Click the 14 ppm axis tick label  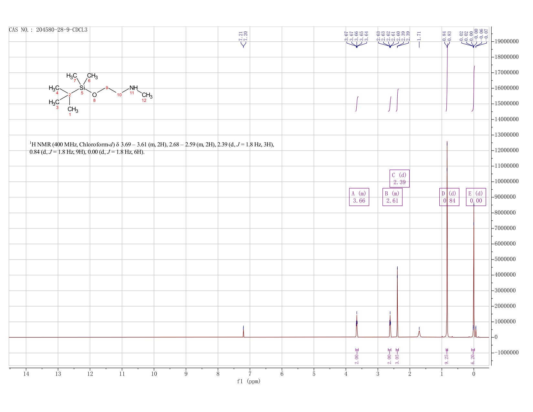point(26,374)
